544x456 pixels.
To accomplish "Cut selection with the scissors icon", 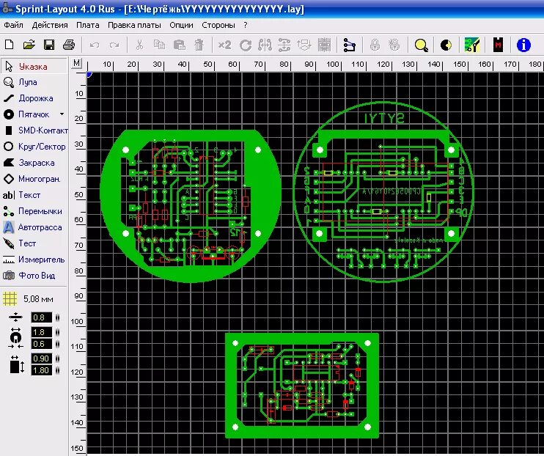I will tap(139, 45).
